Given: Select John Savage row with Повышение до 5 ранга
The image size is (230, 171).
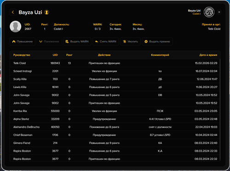Looking at the screenshot, I should coord(115,95).
